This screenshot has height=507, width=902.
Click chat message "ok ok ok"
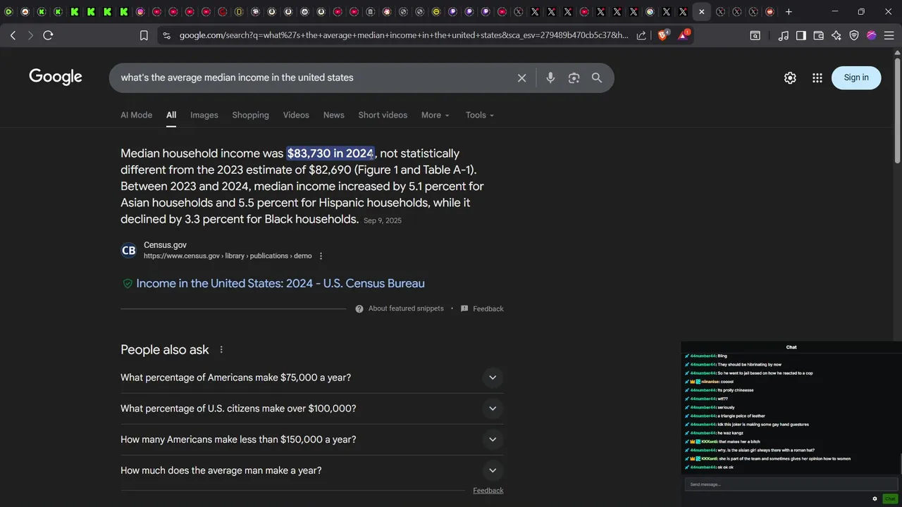(x=725, y=467)
